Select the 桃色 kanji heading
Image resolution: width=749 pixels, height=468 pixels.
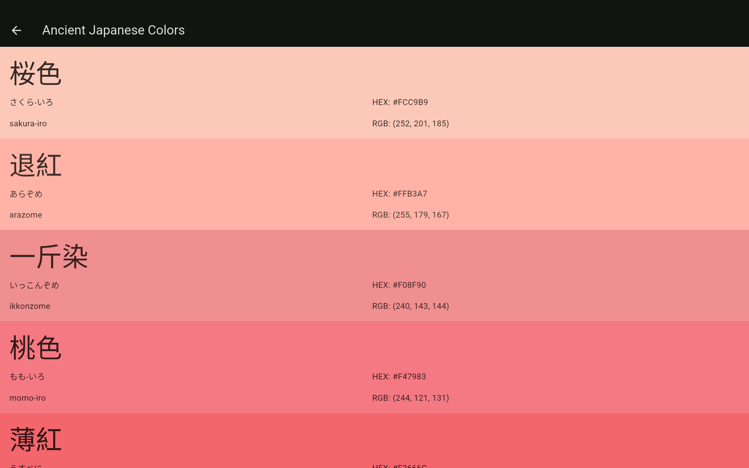tap(36, 348)
